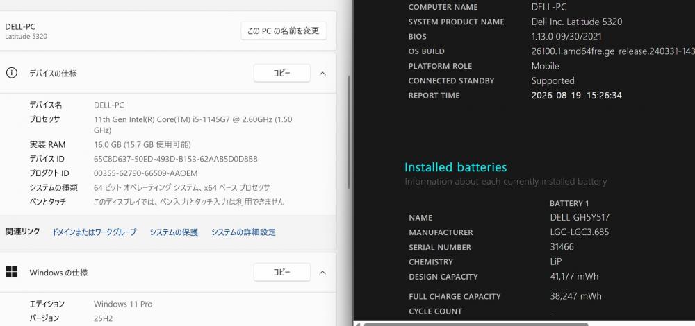Click the Settings window vertical scrollbar
Screen dimensions: 695x326
click(x=350, y=131)
